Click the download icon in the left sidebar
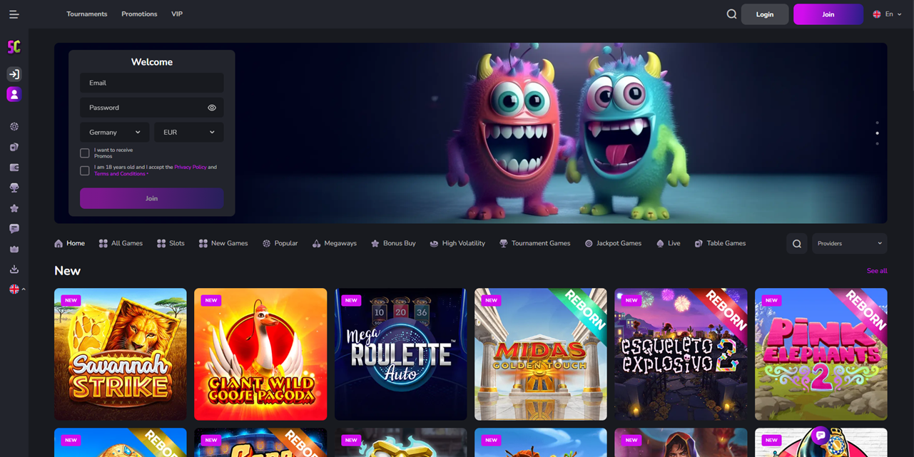914x457 pixels. 14,269
